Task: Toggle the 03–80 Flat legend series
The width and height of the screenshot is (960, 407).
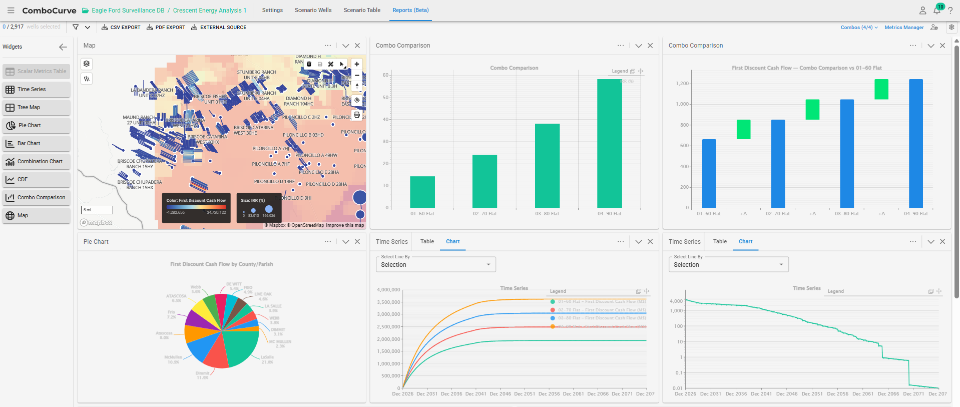Action: pos(598,318)
